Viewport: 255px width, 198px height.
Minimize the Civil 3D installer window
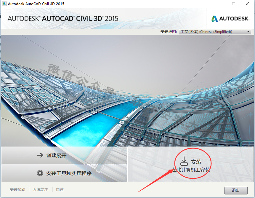(x=220, y=4)
